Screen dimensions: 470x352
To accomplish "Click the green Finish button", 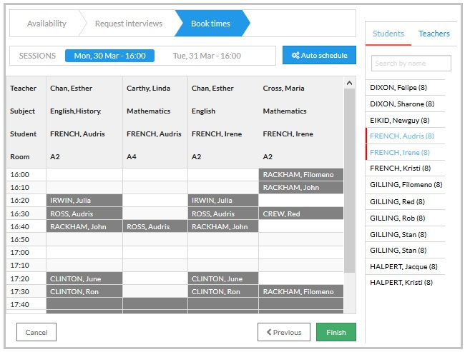I will pos(336,332).
